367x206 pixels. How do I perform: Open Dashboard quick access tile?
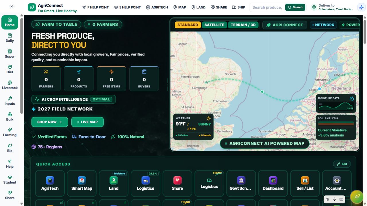click(x=273, y=183)
